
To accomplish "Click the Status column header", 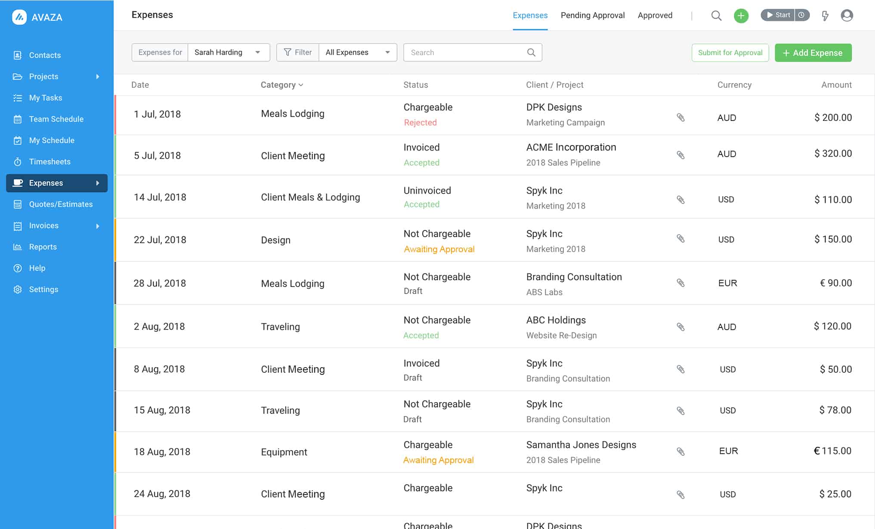I will (415, 85).
